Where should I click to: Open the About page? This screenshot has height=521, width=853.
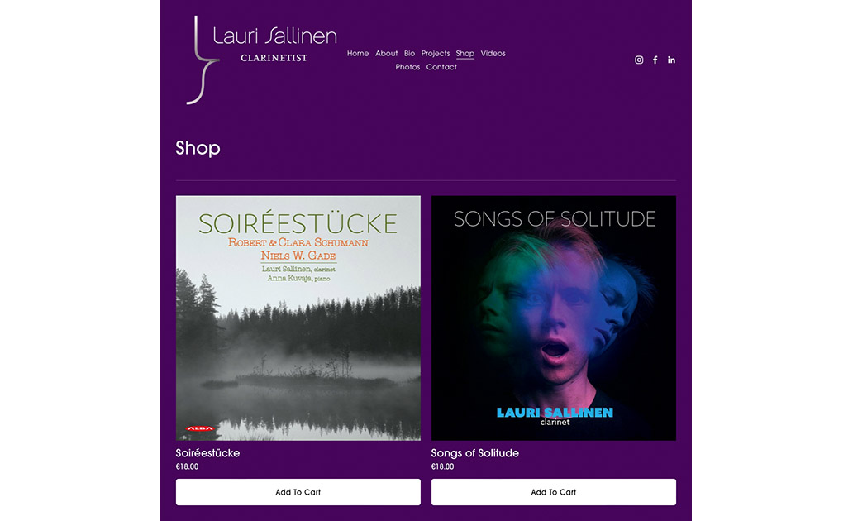(386, 54)
